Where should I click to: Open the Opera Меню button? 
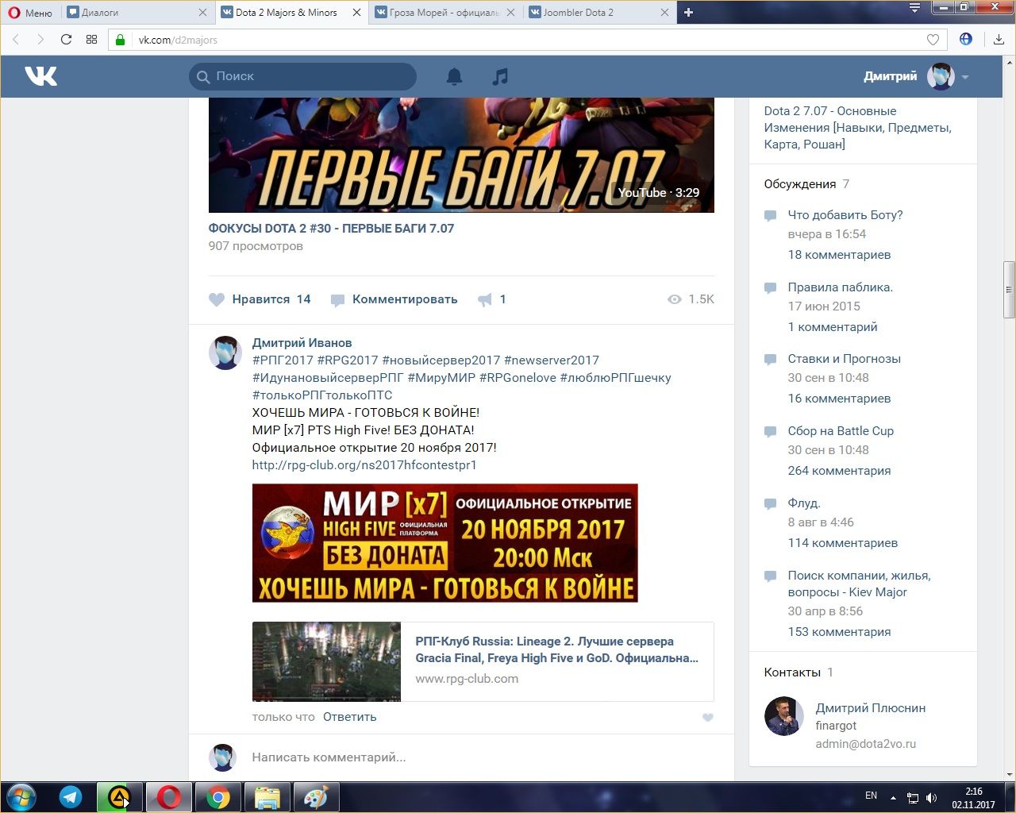(x=30, y=12)
